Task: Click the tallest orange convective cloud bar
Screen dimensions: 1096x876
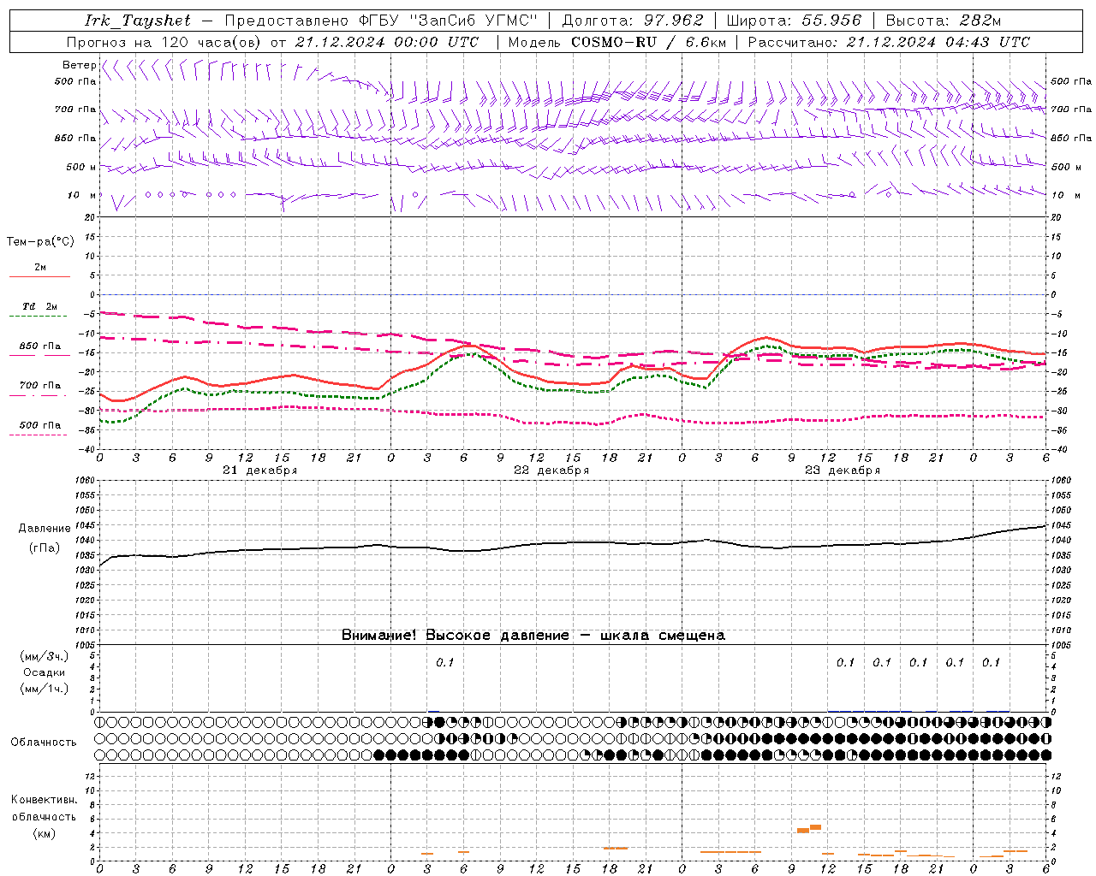Action: pos(815,827)
